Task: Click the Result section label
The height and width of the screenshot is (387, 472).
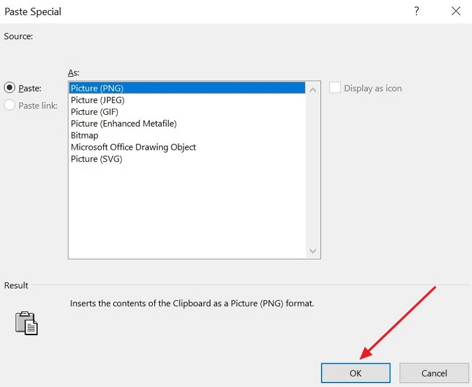Action: pos(16,285)
